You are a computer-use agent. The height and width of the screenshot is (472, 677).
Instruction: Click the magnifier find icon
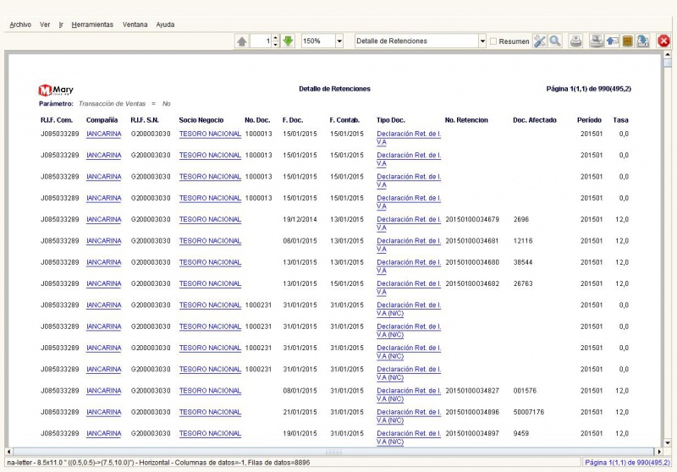[x=555, y=41]
